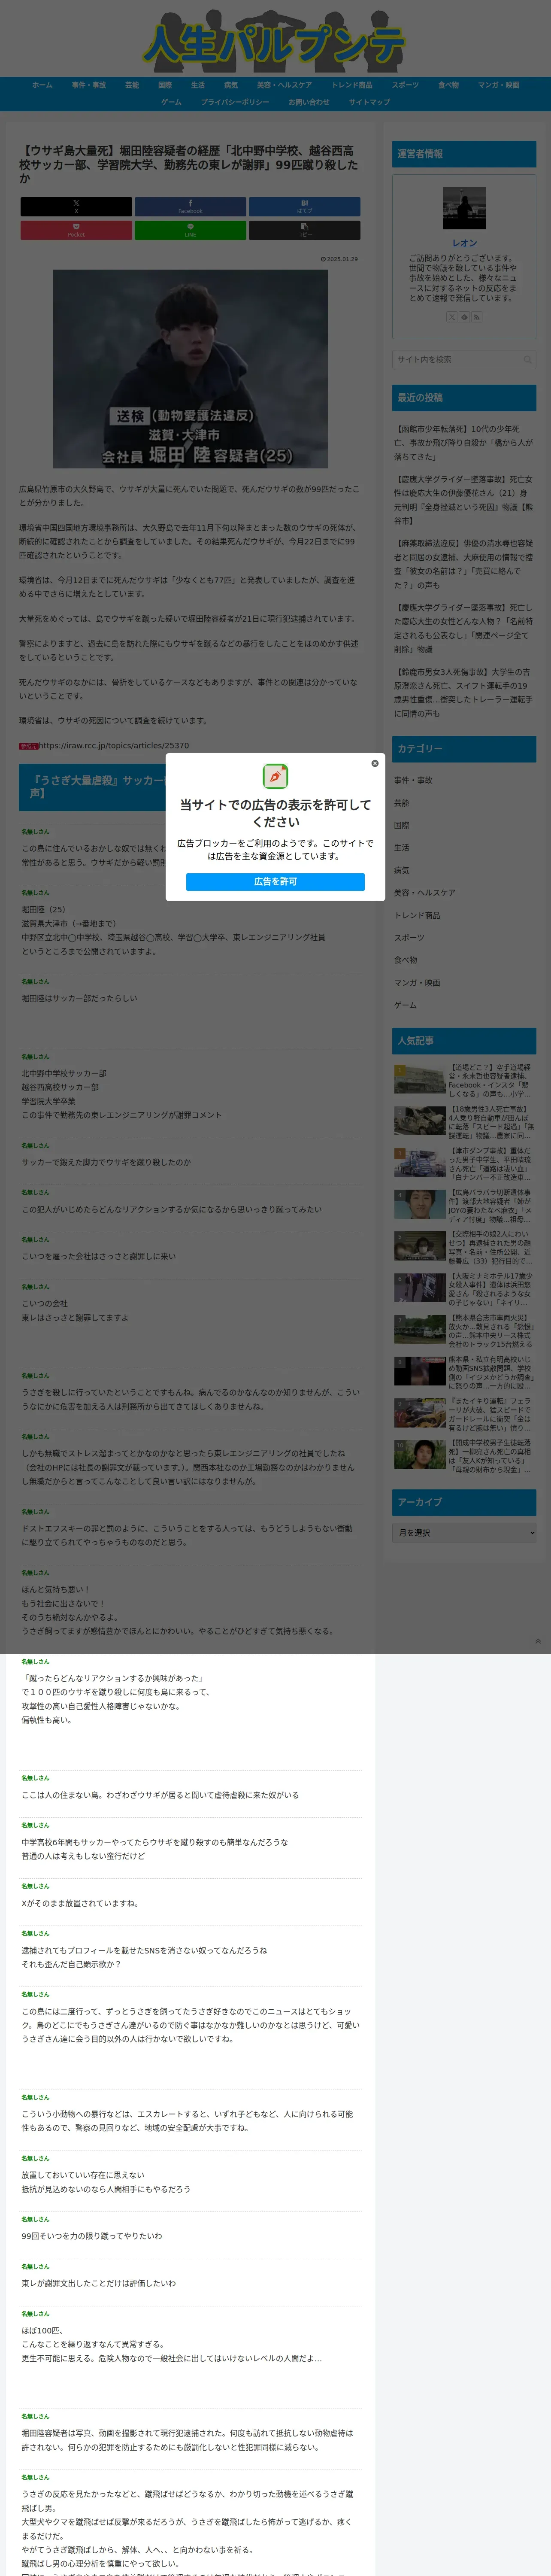Open popular article 熊本県合志市車両火災
Viewport: 551px width, 2576px height.
coord(464,1331)
